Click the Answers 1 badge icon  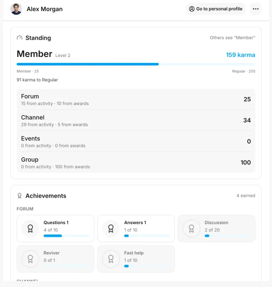pyautogui.click(x=110, y=229)
